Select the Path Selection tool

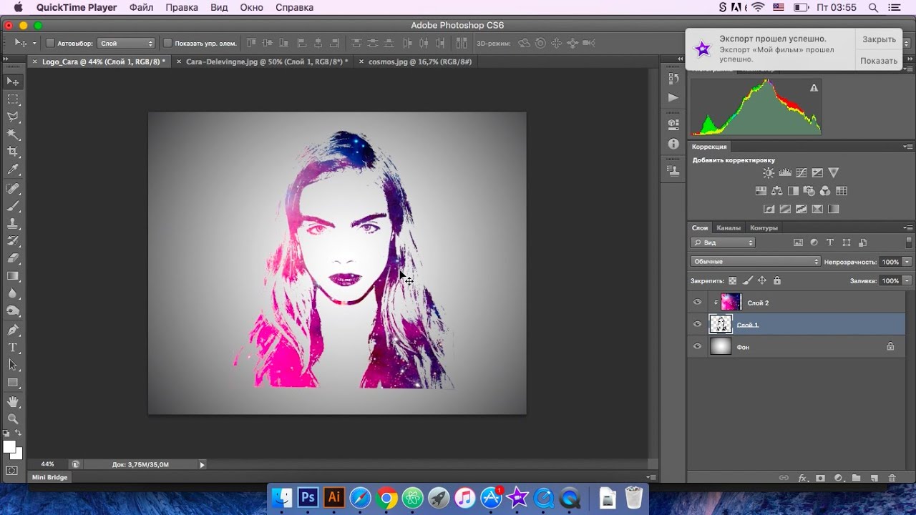(x=13, y=365)
